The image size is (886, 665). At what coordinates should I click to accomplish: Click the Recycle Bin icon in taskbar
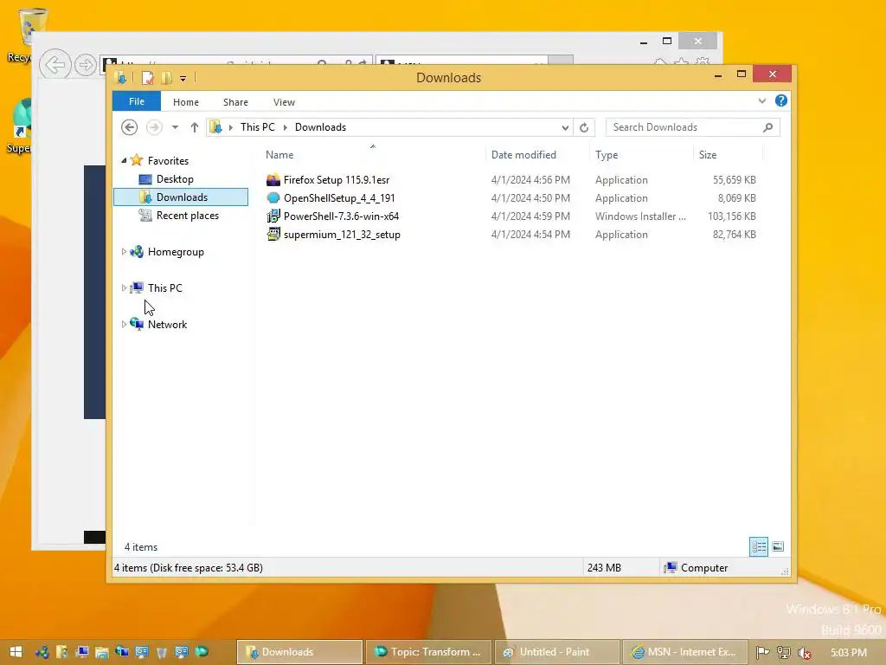click(x=162, y=653)
